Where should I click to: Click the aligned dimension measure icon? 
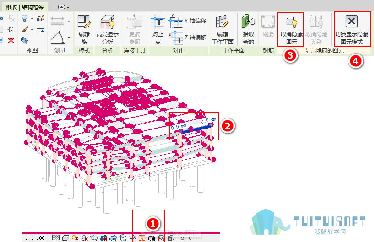tap(57, 21)
